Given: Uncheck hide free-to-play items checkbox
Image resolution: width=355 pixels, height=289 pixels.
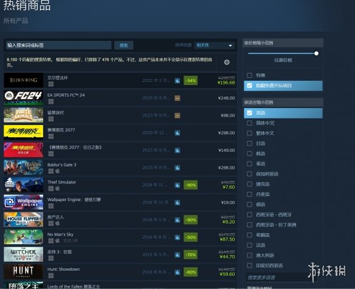Looking at the screenshot, I should click(x=249, y=86).
